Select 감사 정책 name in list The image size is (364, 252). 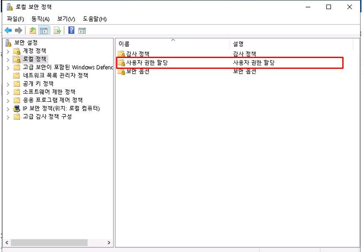pos(138,54)
